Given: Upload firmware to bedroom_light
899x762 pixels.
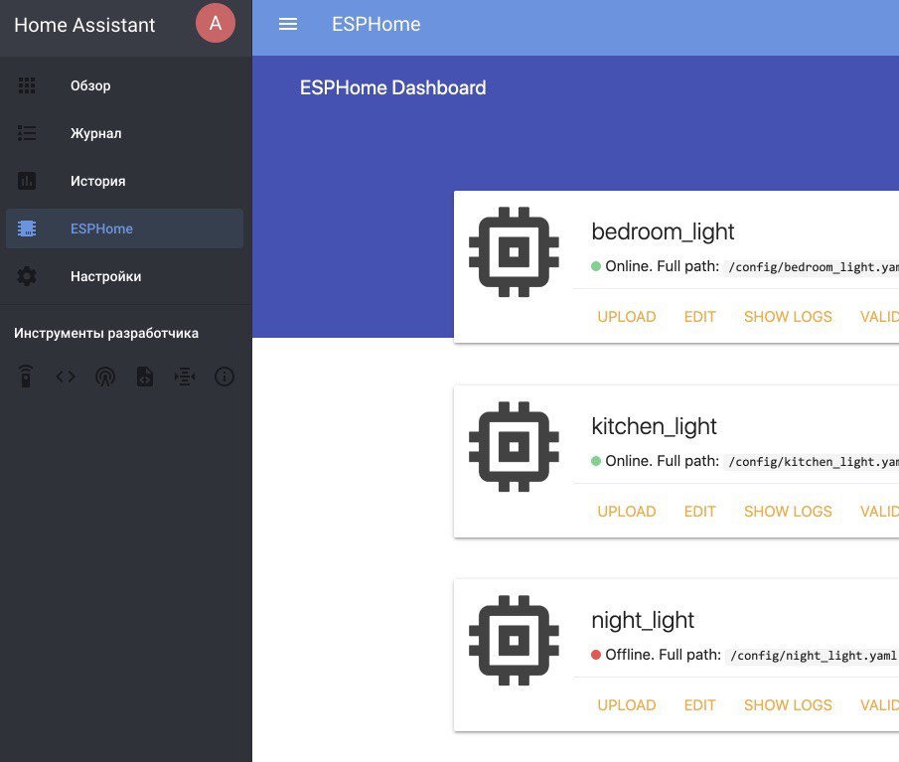Looking at the screenshot, I should [x=627, y=317].
